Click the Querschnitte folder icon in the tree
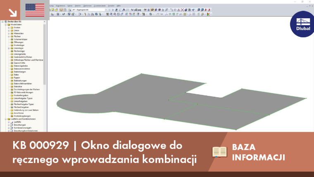This screenshot has height=177, width=314. (x=12, y=63)
